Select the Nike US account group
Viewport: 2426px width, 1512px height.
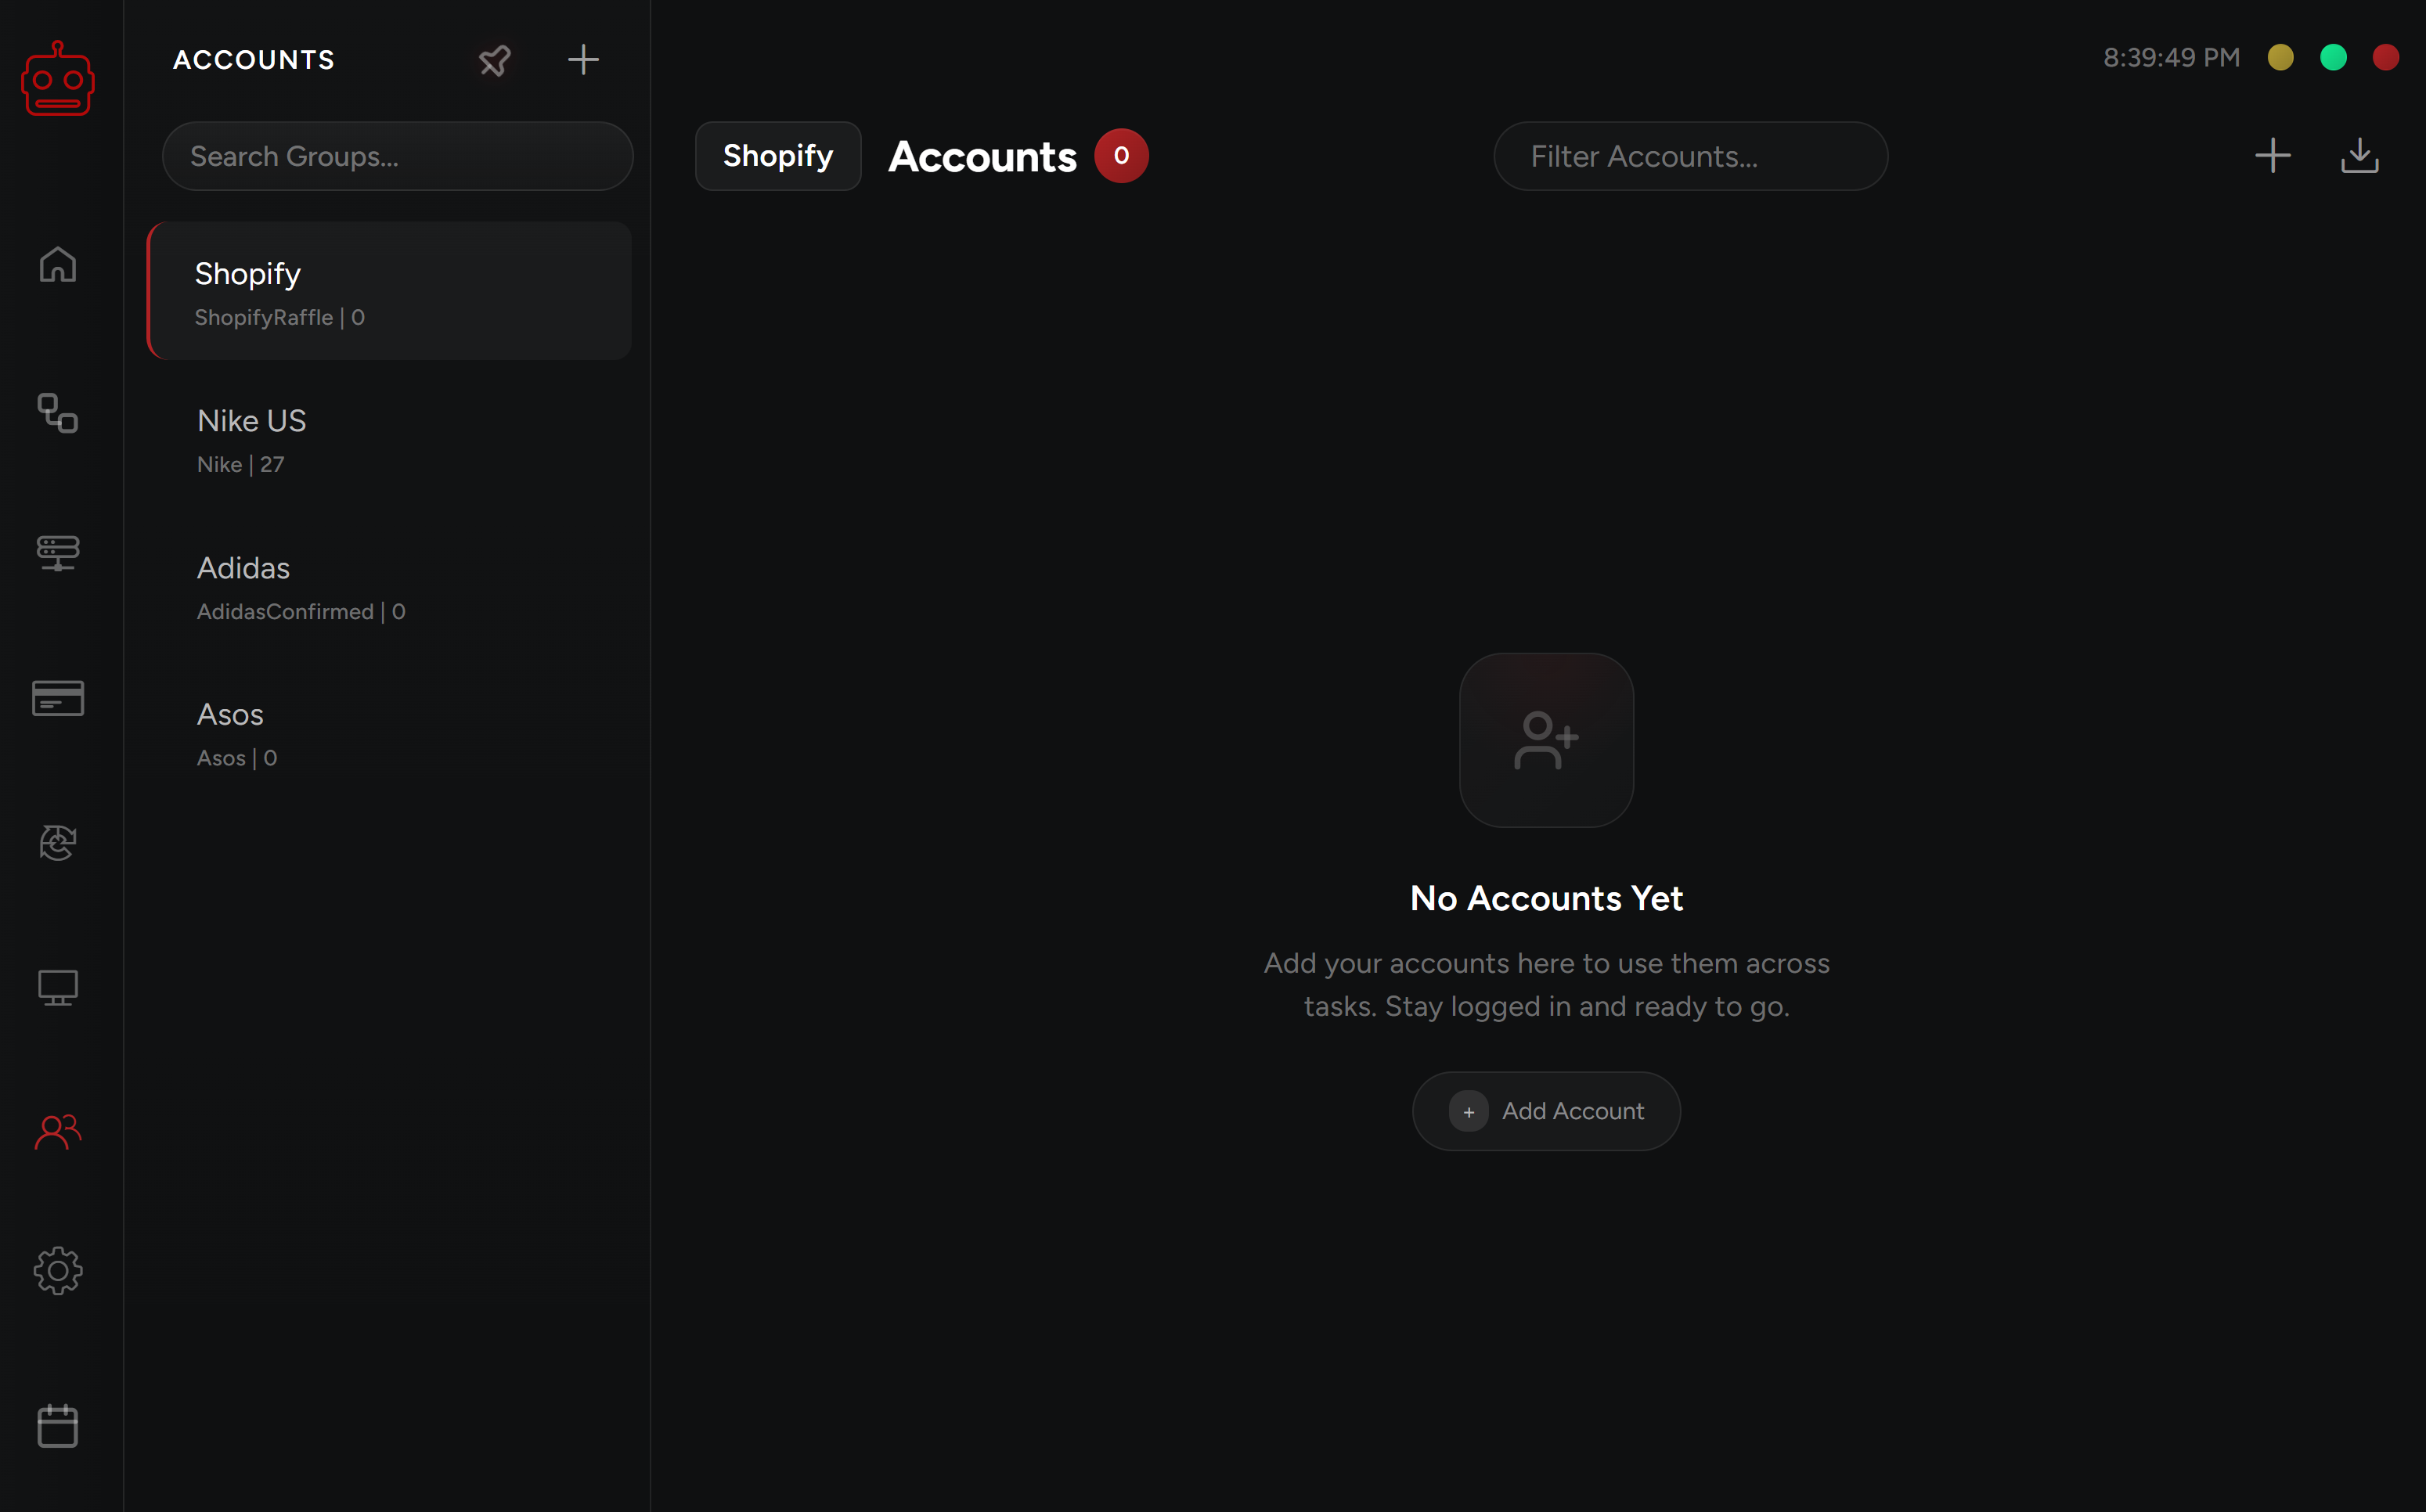(390, 440)
